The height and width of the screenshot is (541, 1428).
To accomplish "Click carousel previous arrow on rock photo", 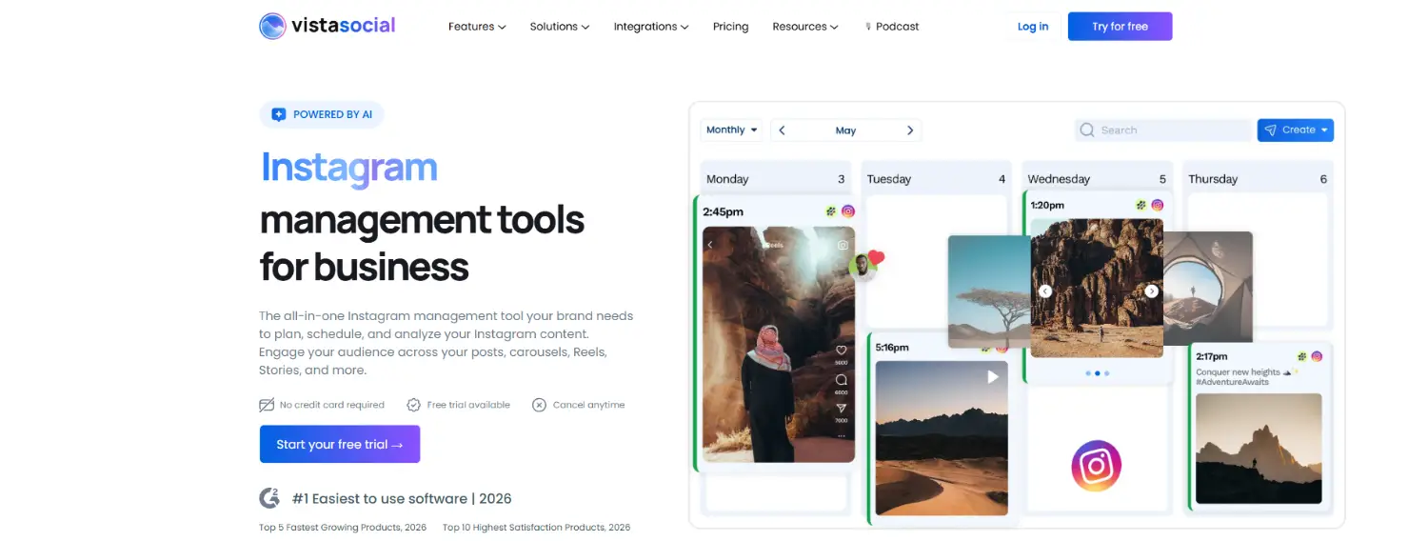I will (x=1044, y=291).
